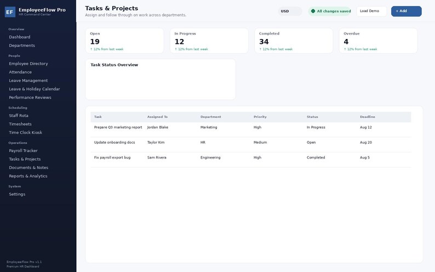
Task: Click assignee Sam Rivera
Action: 157,157
